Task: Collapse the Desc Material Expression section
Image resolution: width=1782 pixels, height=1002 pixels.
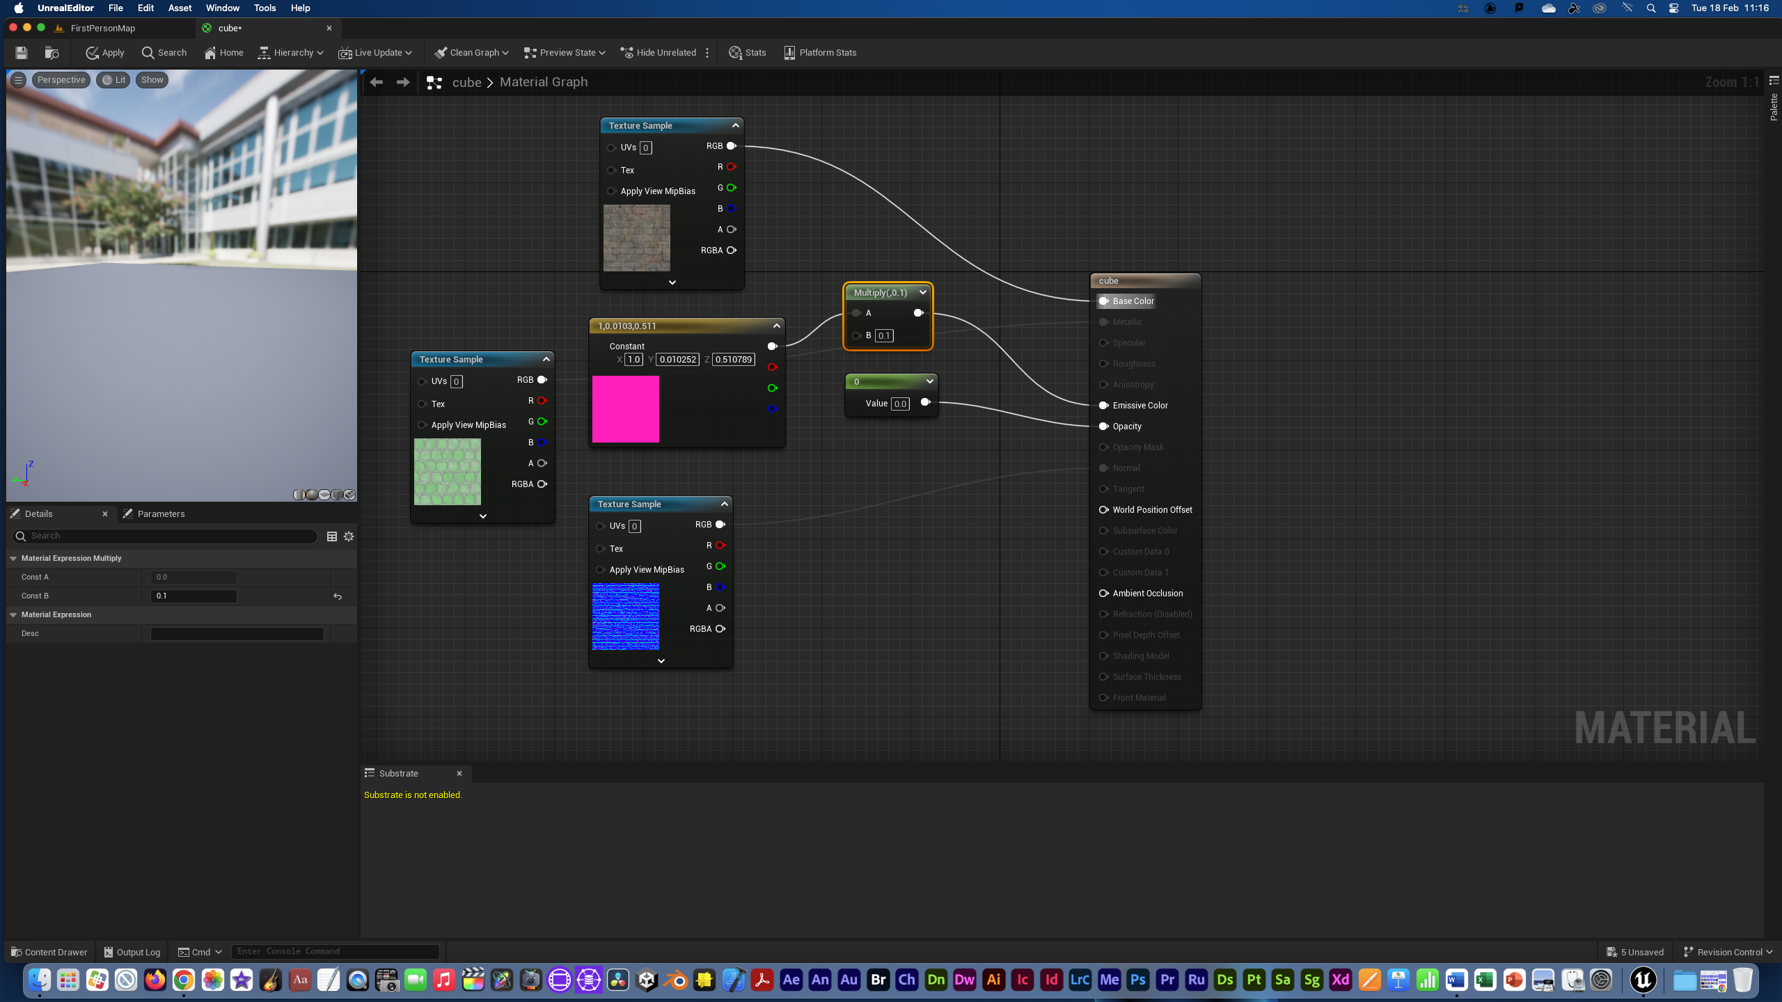Action: [x=13, y=614]
